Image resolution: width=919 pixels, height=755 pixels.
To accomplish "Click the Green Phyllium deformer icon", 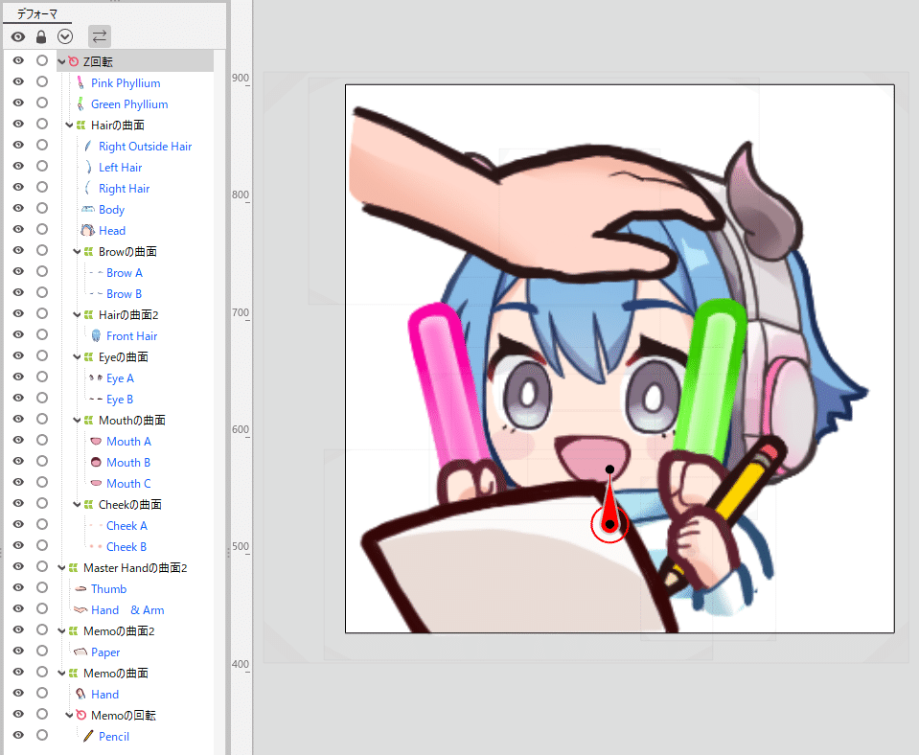I will [x=80, y=103].
